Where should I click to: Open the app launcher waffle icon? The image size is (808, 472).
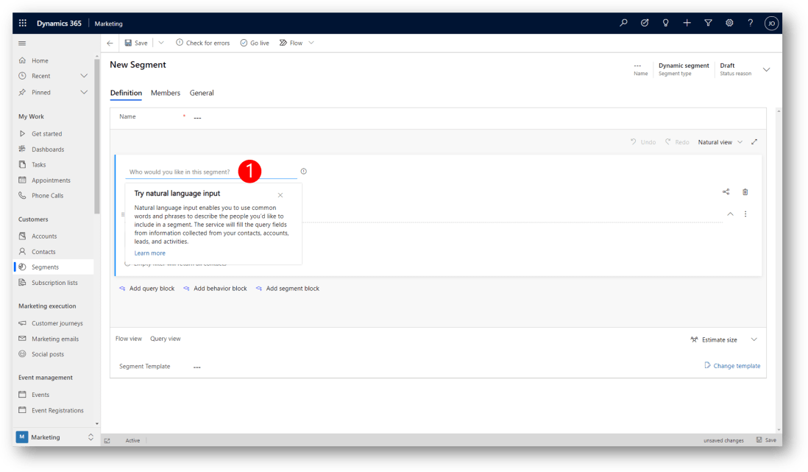23,24
